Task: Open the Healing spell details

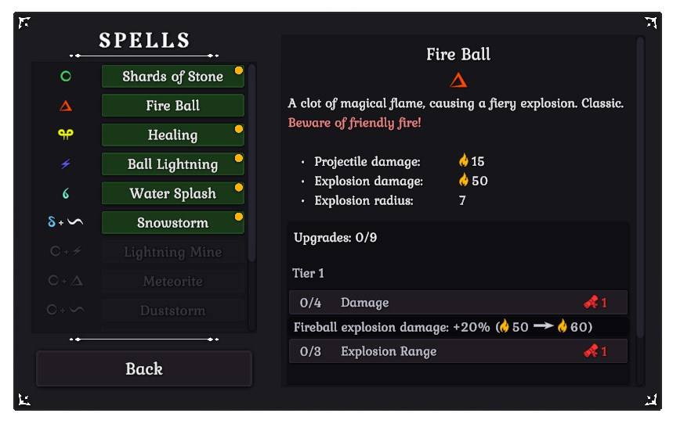Action: click(172, 135)
